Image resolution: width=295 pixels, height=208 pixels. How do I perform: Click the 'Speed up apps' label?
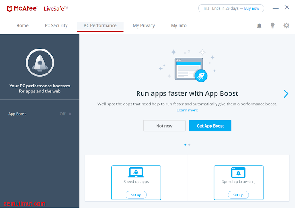point(136,182)
